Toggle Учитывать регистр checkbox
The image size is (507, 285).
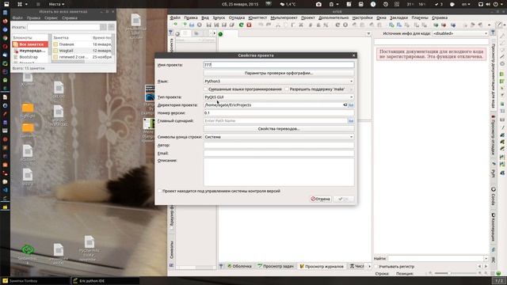376,267
